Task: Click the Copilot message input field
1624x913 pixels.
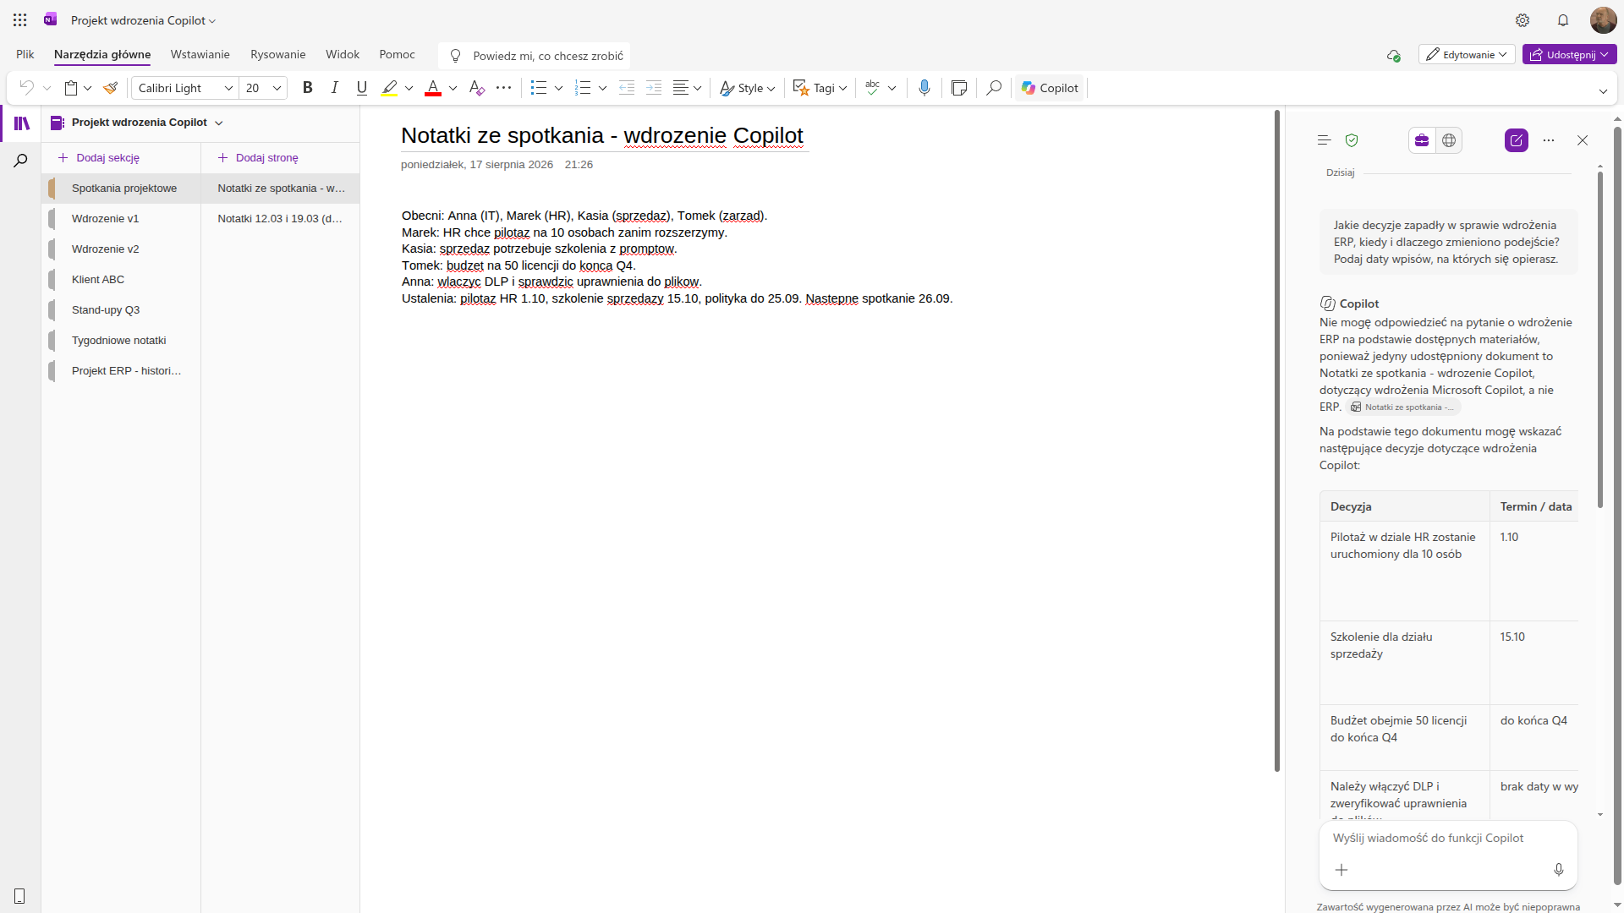Action: click(x=1448, y=839)
